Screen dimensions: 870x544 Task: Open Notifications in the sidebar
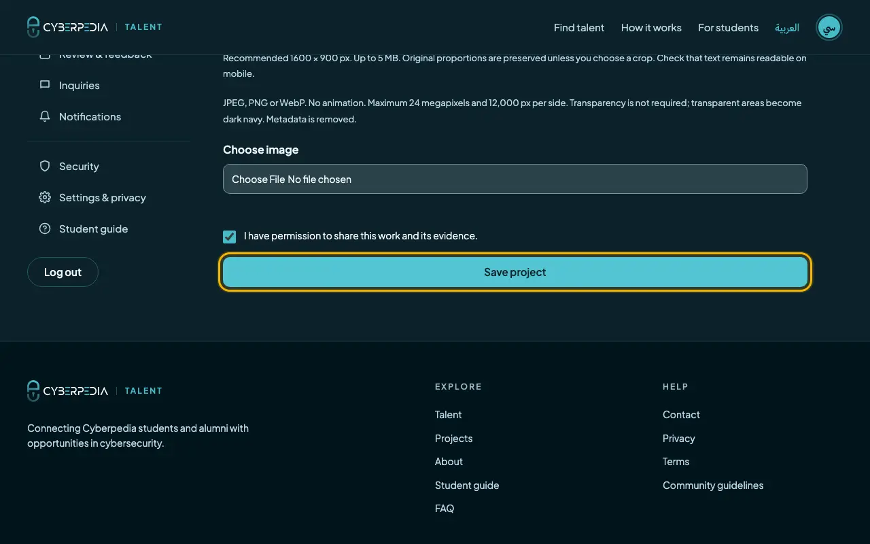tap(109, 116)
